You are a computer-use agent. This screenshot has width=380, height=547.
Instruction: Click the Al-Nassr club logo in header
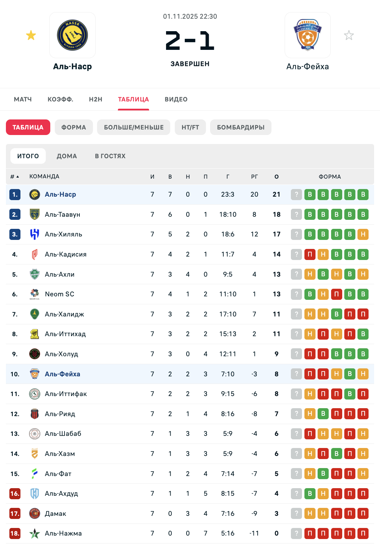[x=72, y=35]
